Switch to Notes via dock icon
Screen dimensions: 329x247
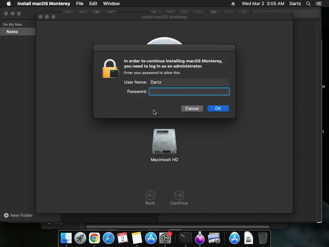(x=137, y=238)
